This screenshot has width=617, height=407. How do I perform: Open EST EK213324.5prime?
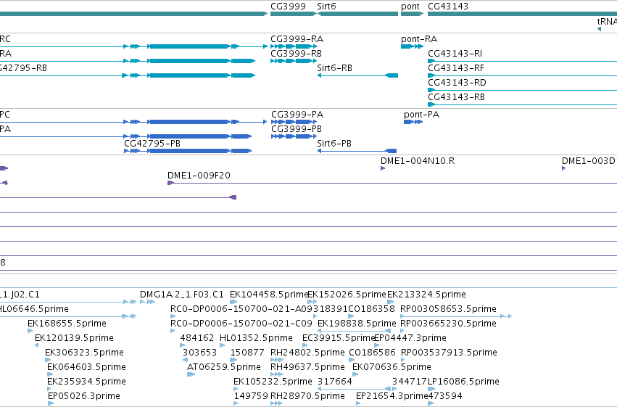pos(426,295)
